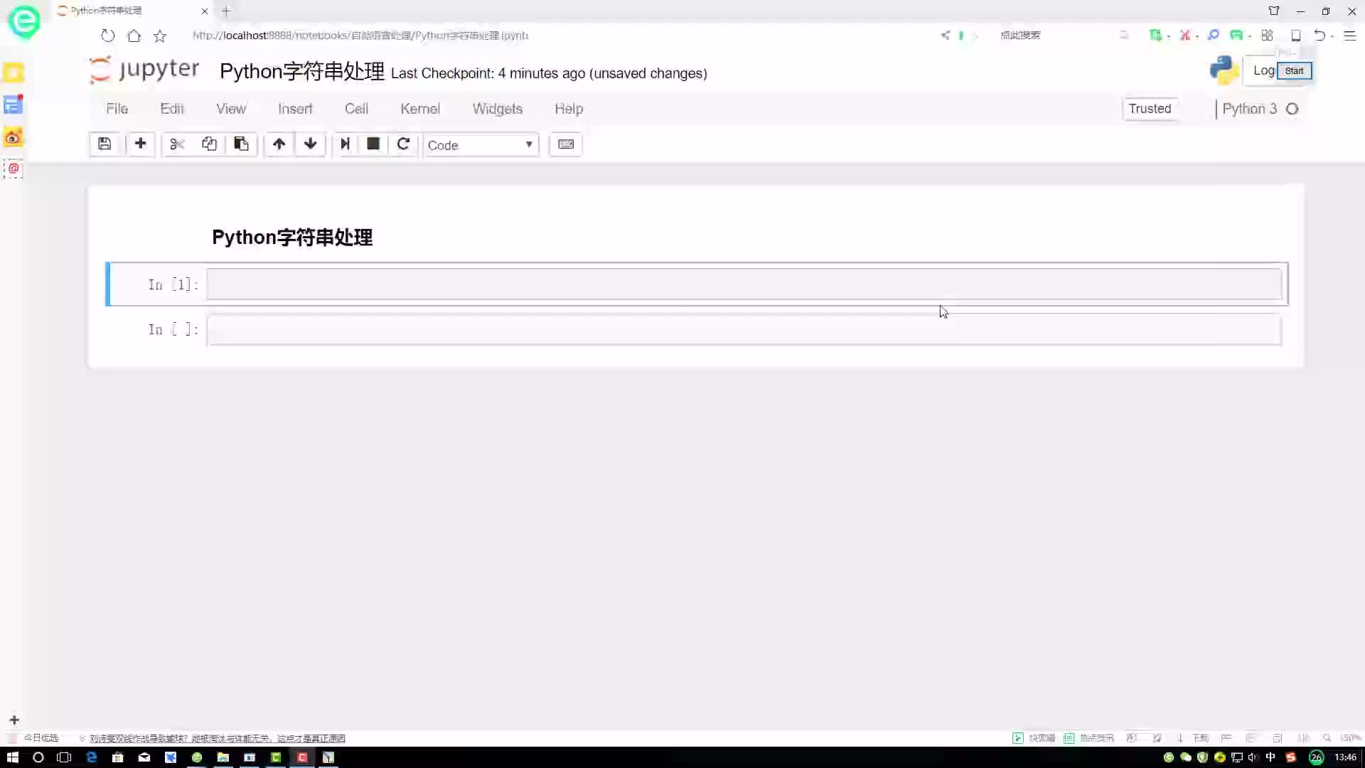Open the Cell menu
Image resolution: width=1365 pixels, height=768 pixels.
click(x=356, y=109)
